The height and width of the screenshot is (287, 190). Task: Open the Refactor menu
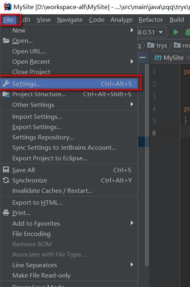point(151,19)
